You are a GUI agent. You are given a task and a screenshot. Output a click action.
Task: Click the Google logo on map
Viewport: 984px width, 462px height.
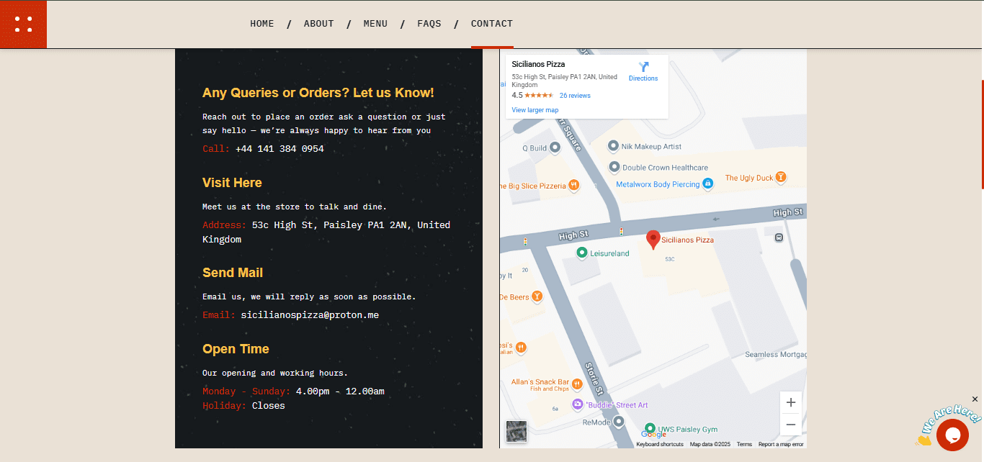[x=653, y=435]
